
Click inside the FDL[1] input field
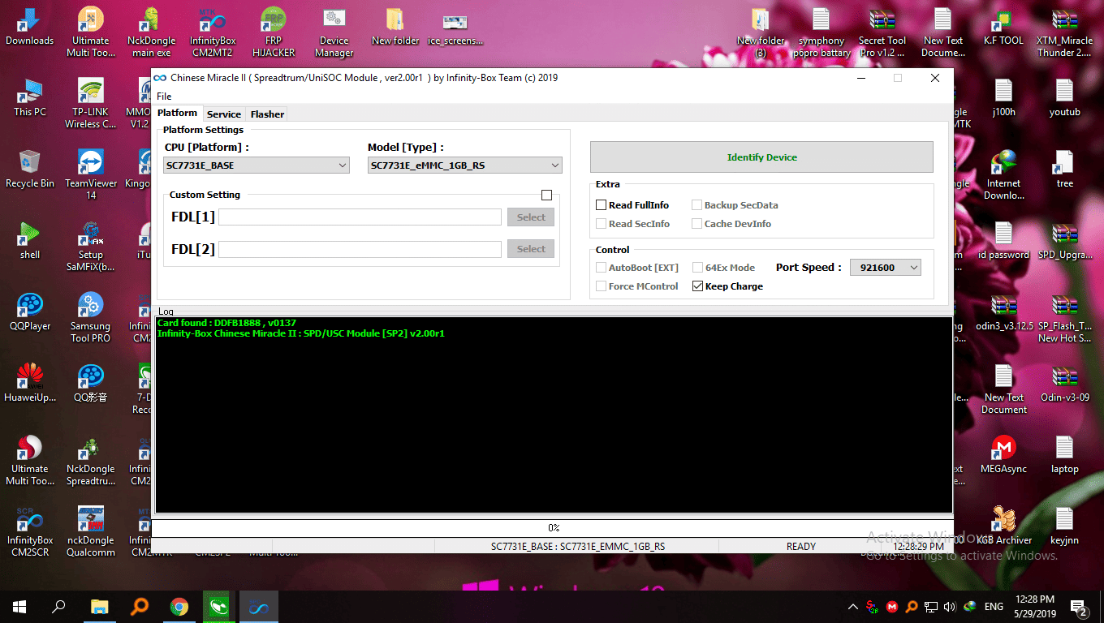[360, 217]
